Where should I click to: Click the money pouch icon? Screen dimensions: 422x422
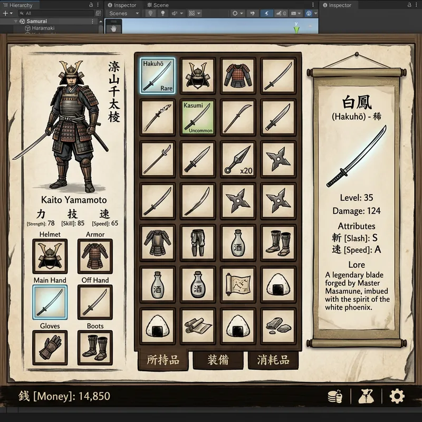pos(366,396)
